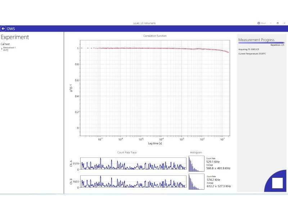Screen dimensions: 288x216
Task: Click the 566.8 ± 491.9 KHz average
Action: pyautogui.click(x=218, y=168)
